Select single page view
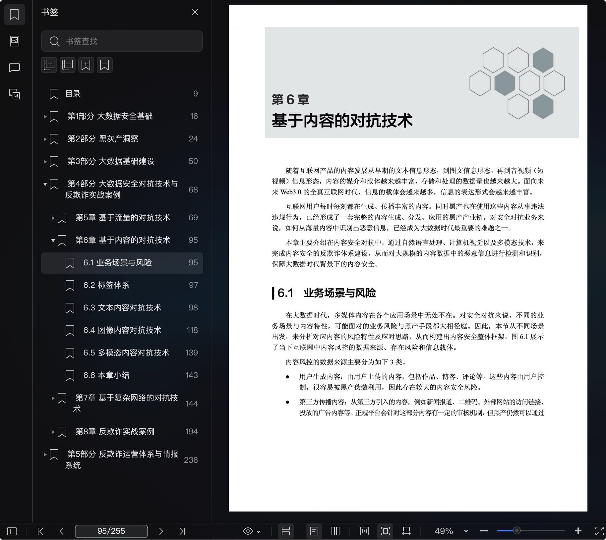This screenshot has height=540, width=606. [x=314, y=531]
